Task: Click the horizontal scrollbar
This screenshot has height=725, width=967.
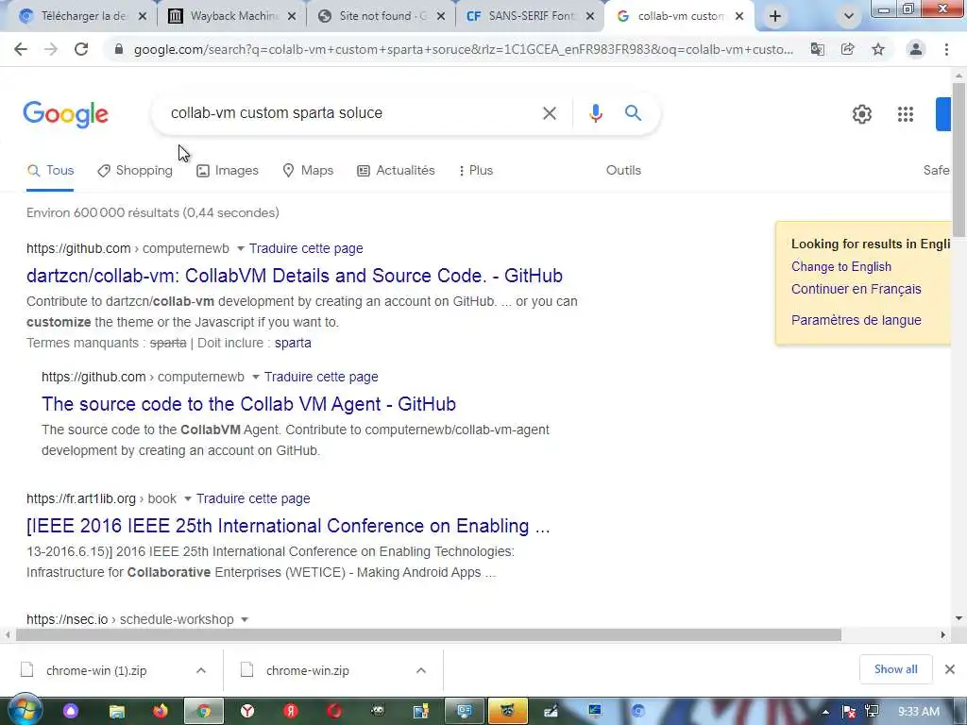Action: pyautogui.click(x=428, y=635)
